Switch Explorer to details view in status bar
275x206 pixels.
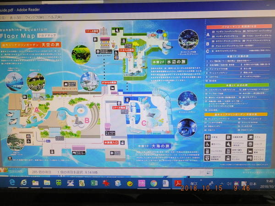(x=202, y=173)
